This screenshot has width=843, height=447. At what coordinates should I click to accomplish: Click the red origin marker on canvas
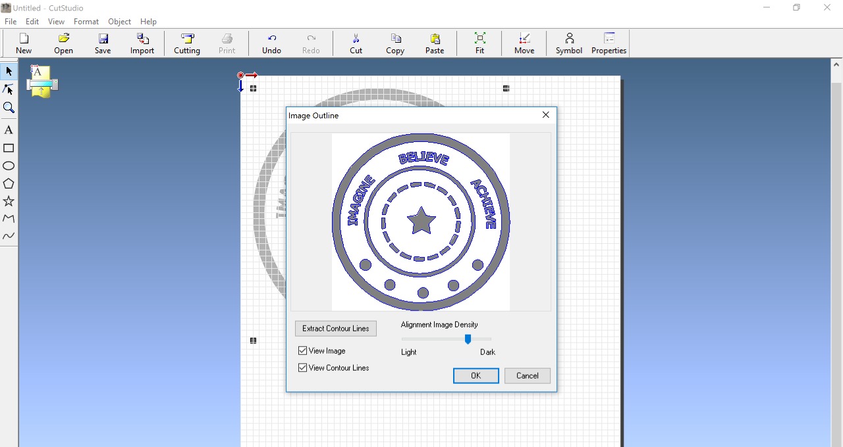click(x=241, y=76)
